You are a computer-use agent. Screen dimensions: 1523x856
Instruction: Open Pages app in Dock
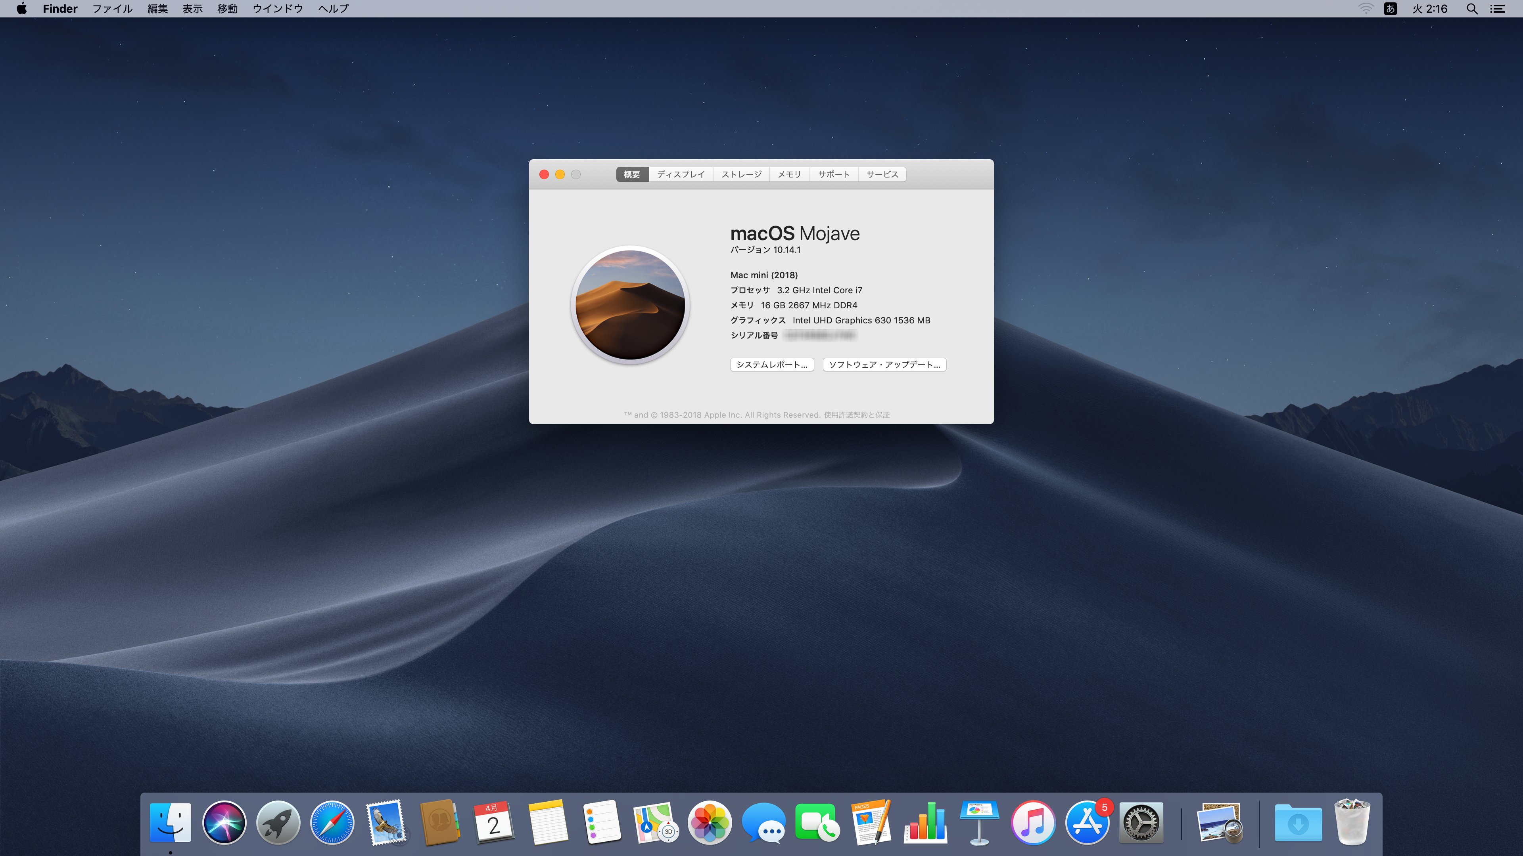[871, 822]
